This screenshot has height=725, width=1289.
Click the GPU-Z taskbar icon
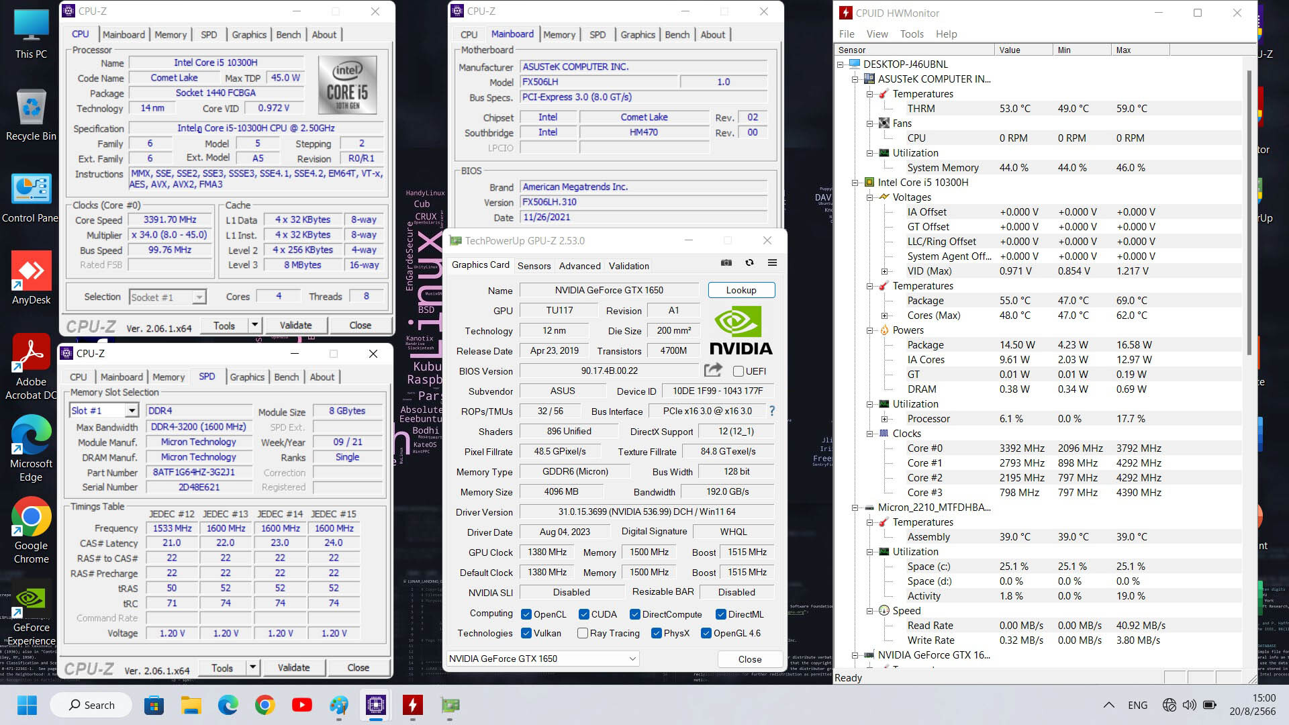pos(450,705)
